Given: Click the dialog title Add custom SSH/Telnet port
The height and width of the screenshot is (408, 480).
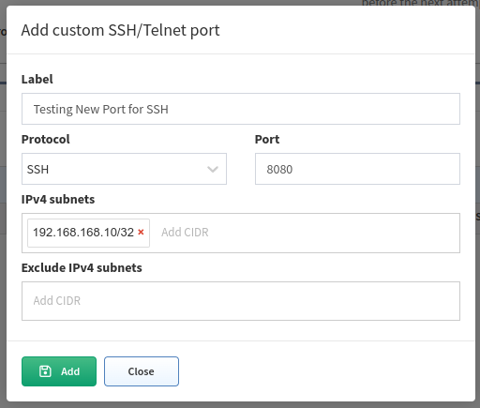Looking at the screenshot, I should (120, 30).
